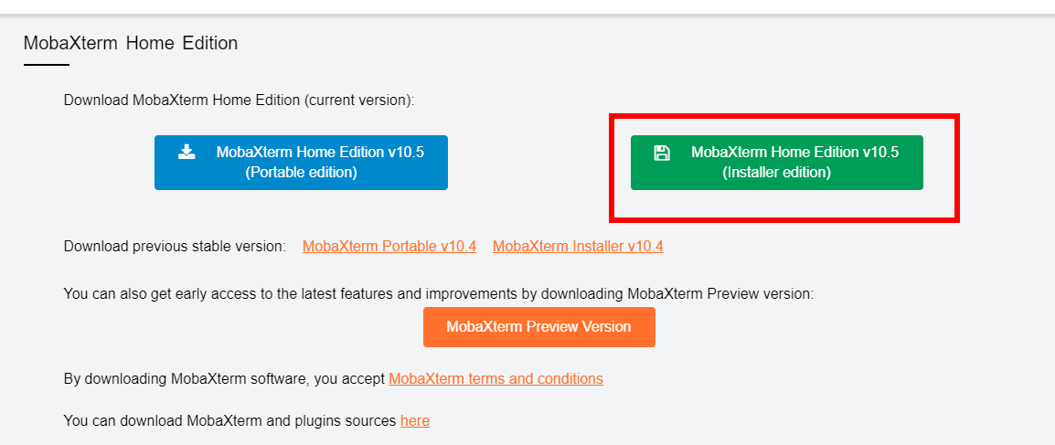Open the MobaXterm Installer v10.4 link
Screen dimensions: 1055x445
pyautogui.click(x=578, y=246)
